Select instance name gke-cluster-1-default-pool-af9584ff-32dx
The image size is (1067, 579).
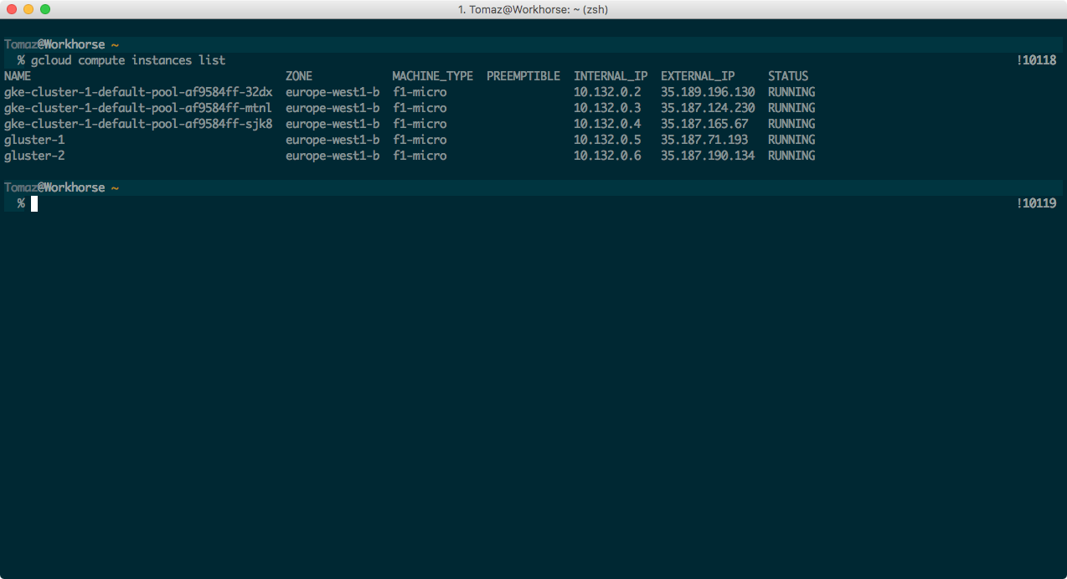pyautogui.click(x=138, y=92)
